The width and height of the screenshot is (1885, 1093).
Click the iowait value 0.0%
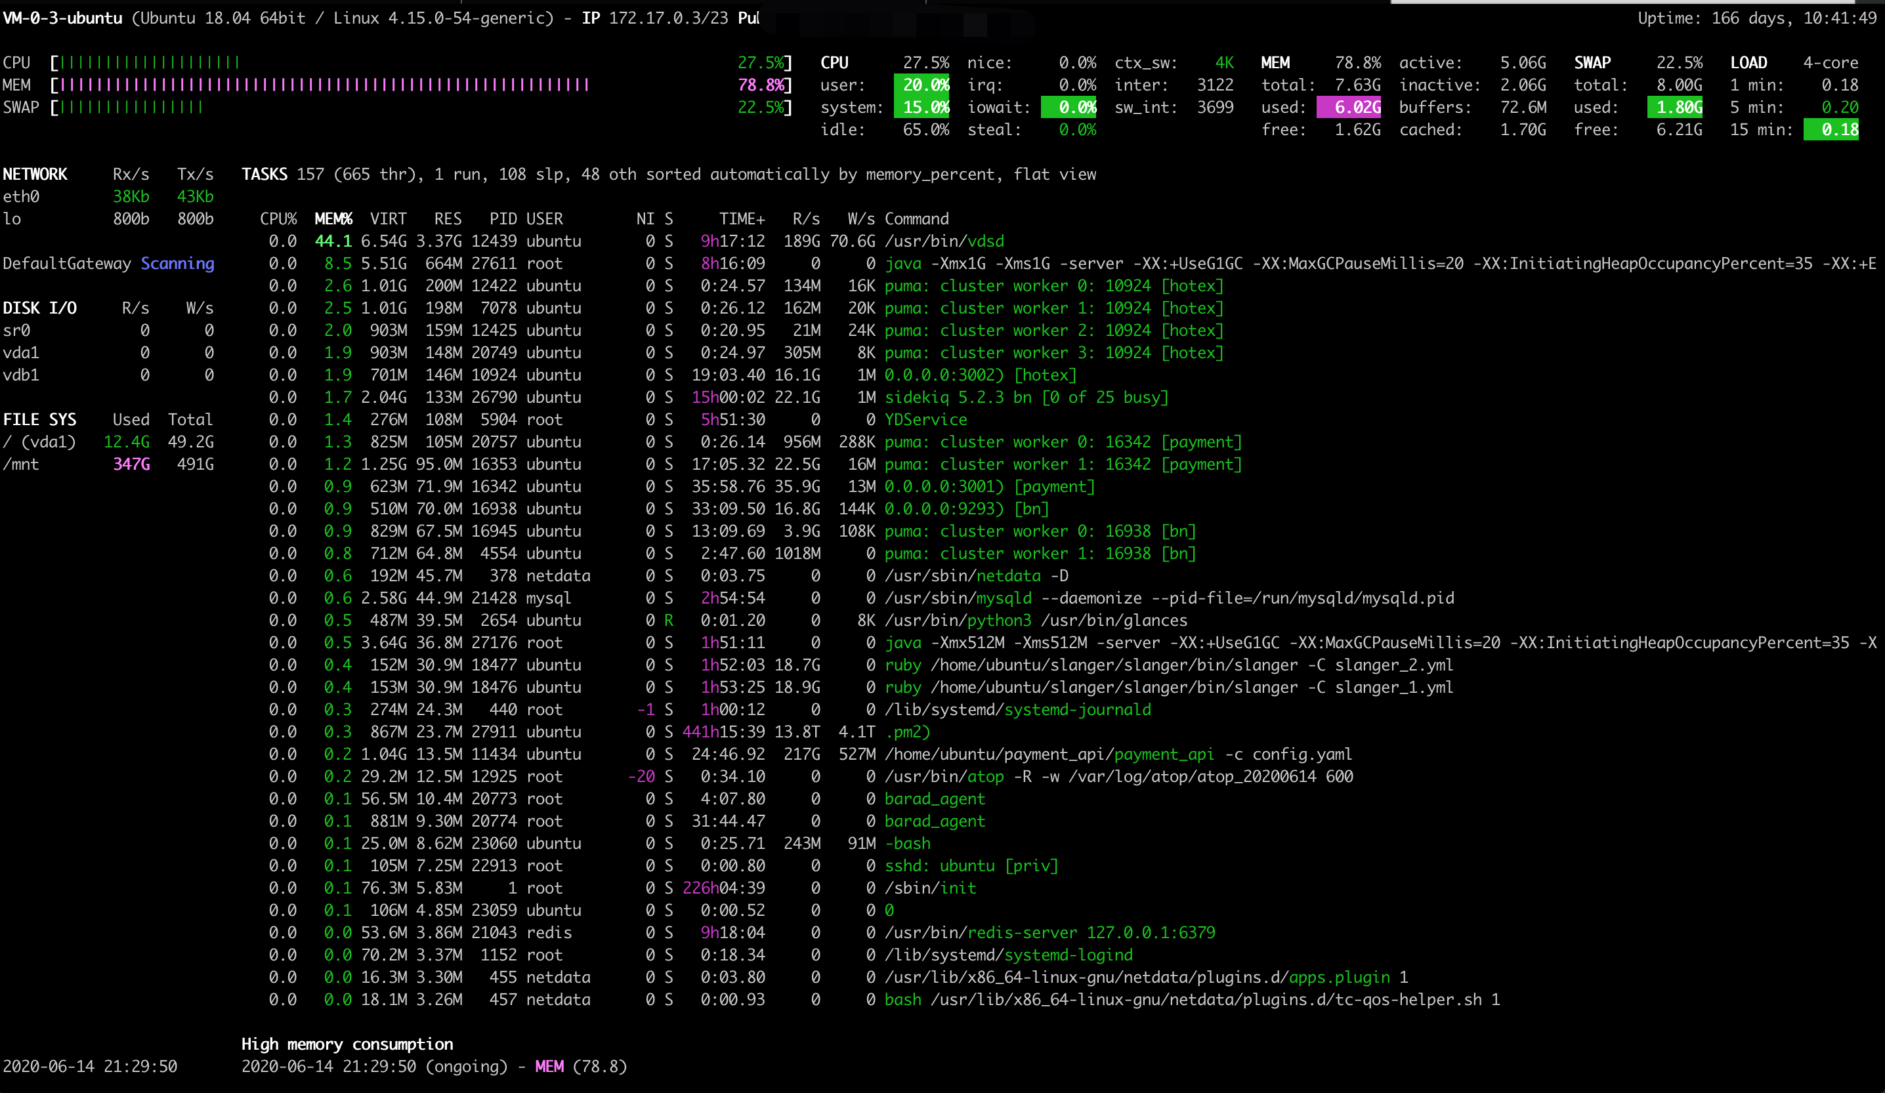pyautogui.click(x=1069, y=108)
